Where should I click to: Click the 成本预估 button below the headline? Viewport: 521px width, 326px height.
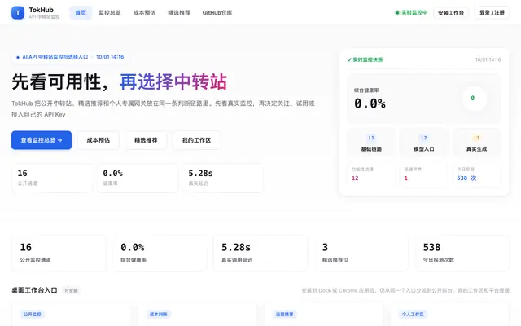pyautogui.click(x=98, y=140)
